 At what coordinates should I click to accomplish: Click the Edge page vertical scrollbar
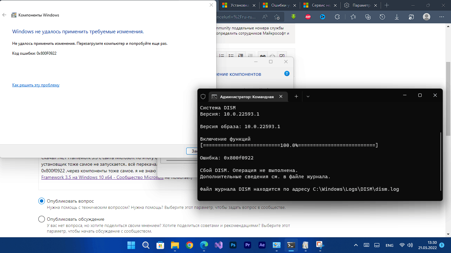[x=448, y=99]
